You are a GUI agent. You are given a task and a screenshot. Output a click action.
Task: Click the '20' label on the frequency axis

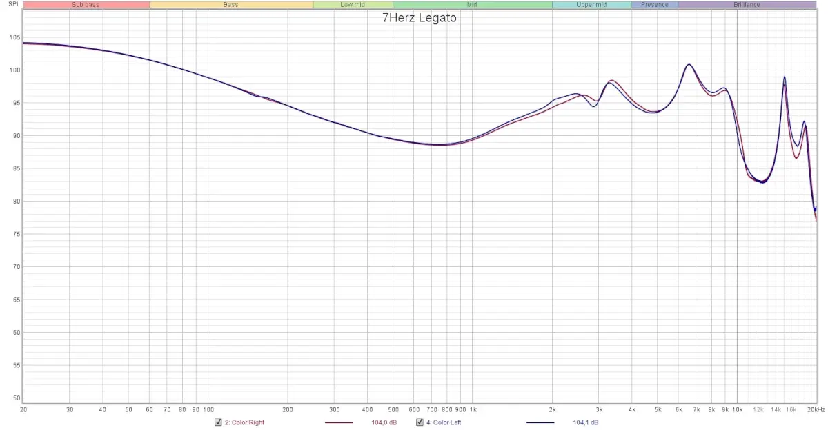pyautogui.click(x=24, y=409)
